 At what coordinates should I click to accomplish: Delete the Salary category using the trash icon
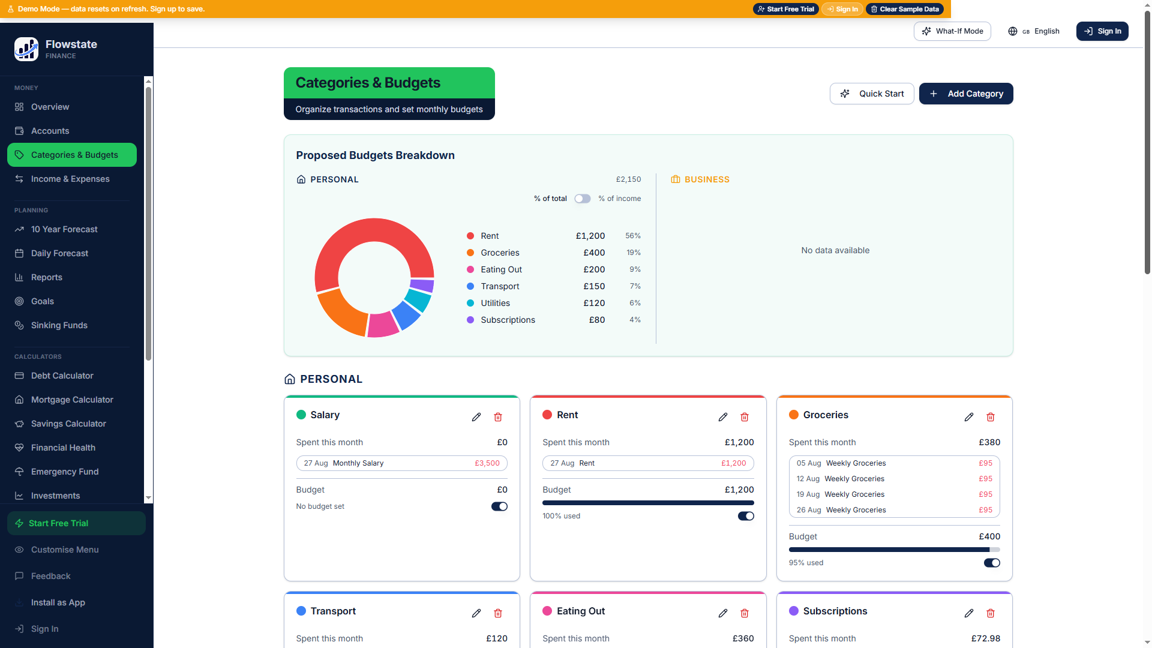(498, 417)
